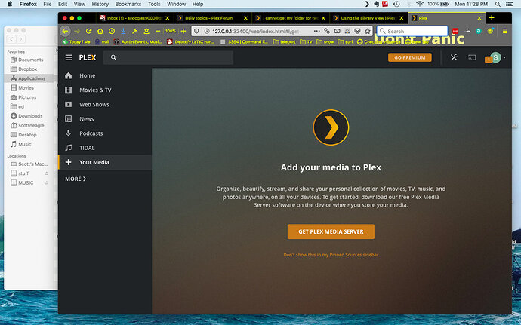Open tracking protection shield icon
The width and height of the screenshot is (521, 325).
tap(196, 31)
